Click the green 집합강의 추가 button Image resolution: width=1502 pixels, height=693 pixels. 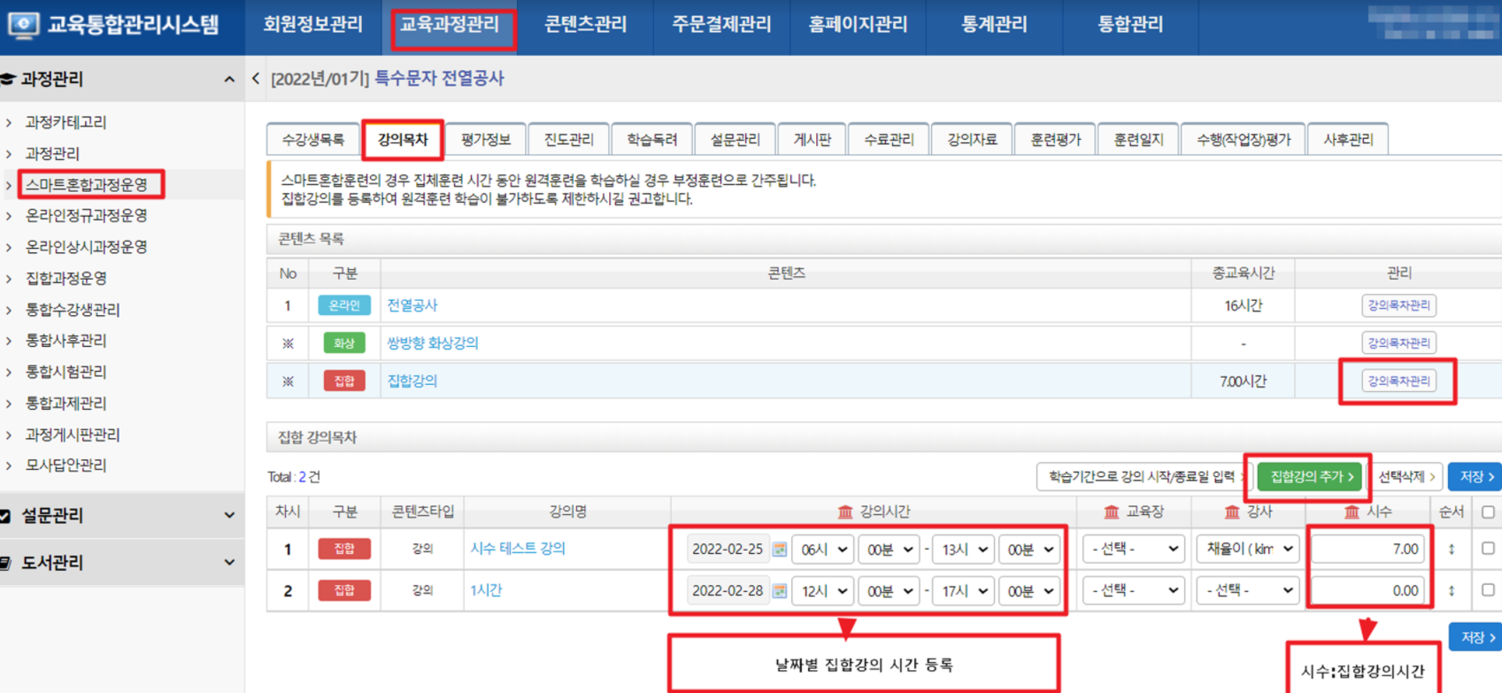point(1311,477)
